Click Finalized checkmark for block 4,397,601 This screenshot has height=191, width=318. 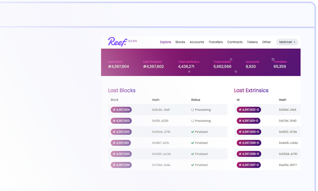click(x=193, y=143)
